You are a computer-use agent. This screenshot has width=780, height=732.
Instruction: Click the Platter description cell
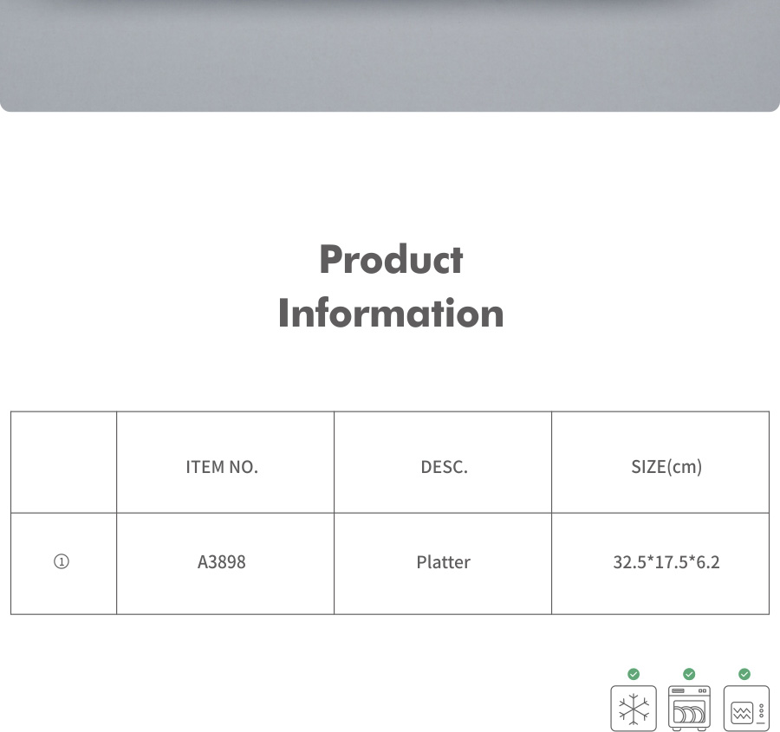coord(443,562)
